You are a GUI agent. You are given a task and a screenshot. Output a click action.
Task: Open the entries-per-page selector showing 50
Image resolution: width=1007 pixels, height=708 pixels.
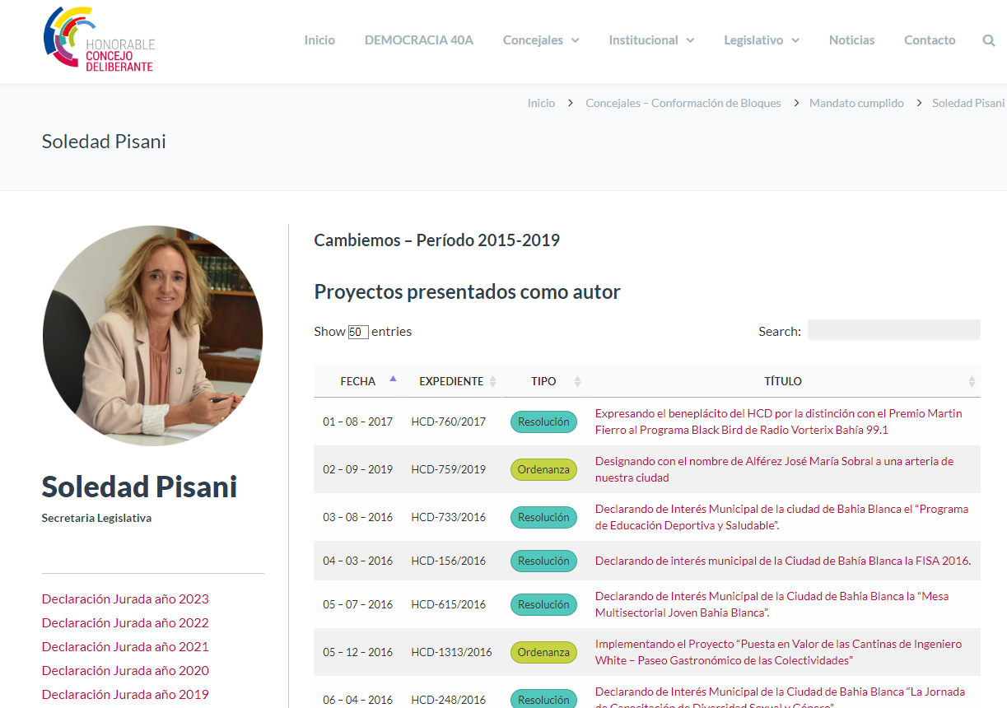click(x=357, y=332)
